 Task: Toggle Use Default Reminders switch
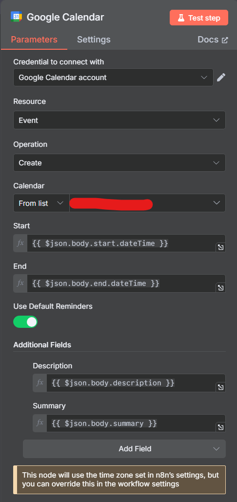[x=25, y=322]
